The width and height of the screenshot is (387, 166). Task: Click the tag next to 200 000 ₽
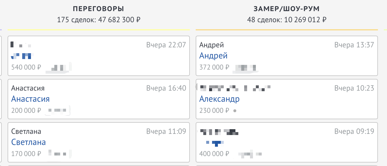58,111
